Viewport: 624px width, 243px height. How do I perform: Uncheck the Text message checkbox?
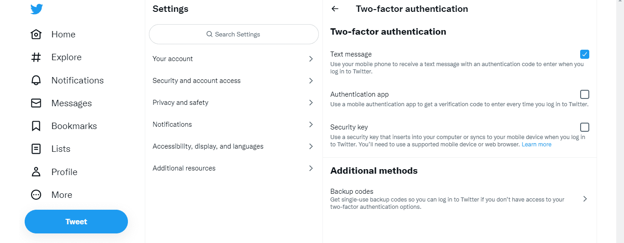[585, 54]
